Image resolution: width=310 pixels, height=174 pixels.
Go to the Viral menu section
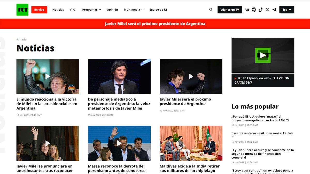73,10
